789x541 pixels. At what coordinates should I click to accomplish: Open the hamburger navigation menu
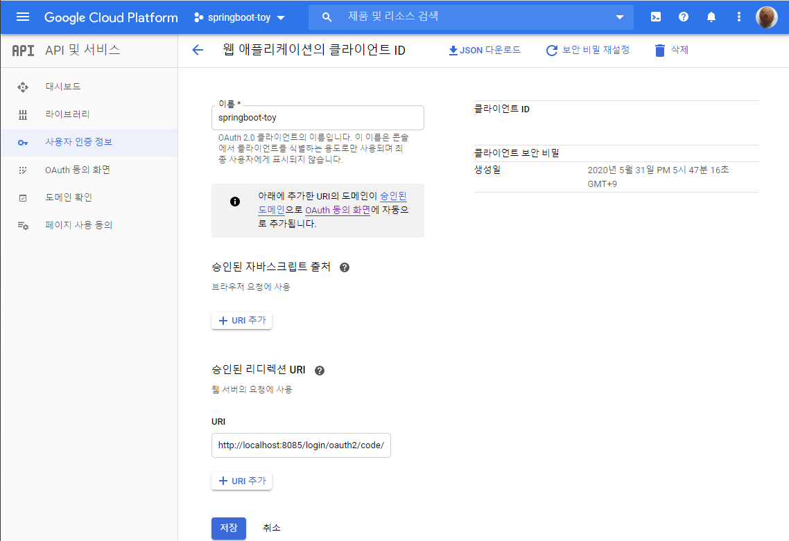pos(23,17)
